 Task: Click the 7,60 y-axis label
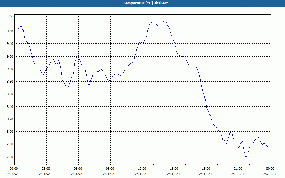[x=10, y=157]
